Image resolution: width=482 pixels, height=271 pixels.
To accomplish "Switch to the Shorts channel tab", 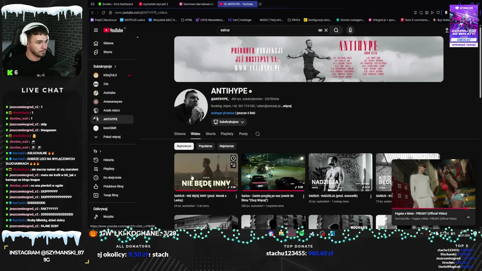I will click(210, 134).
